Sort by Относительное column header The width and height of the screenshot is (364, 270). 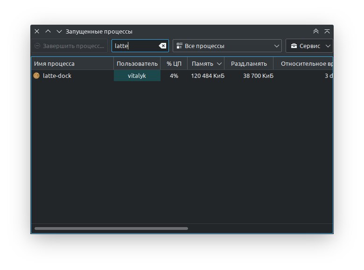click(303, 63)
